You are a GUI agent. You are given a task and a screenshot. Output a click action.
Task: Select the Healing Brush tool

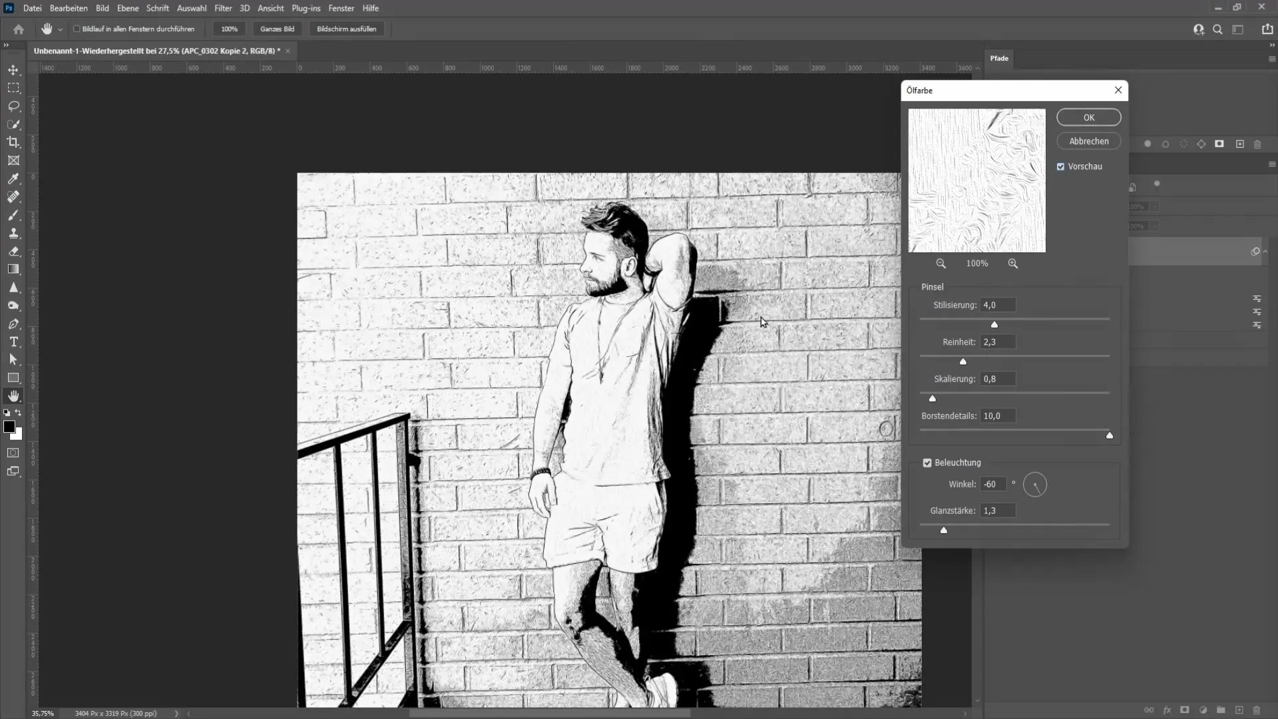pos(13,197)
